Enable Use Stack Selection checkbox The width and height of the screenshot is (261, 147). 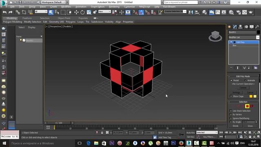[230, 111]
